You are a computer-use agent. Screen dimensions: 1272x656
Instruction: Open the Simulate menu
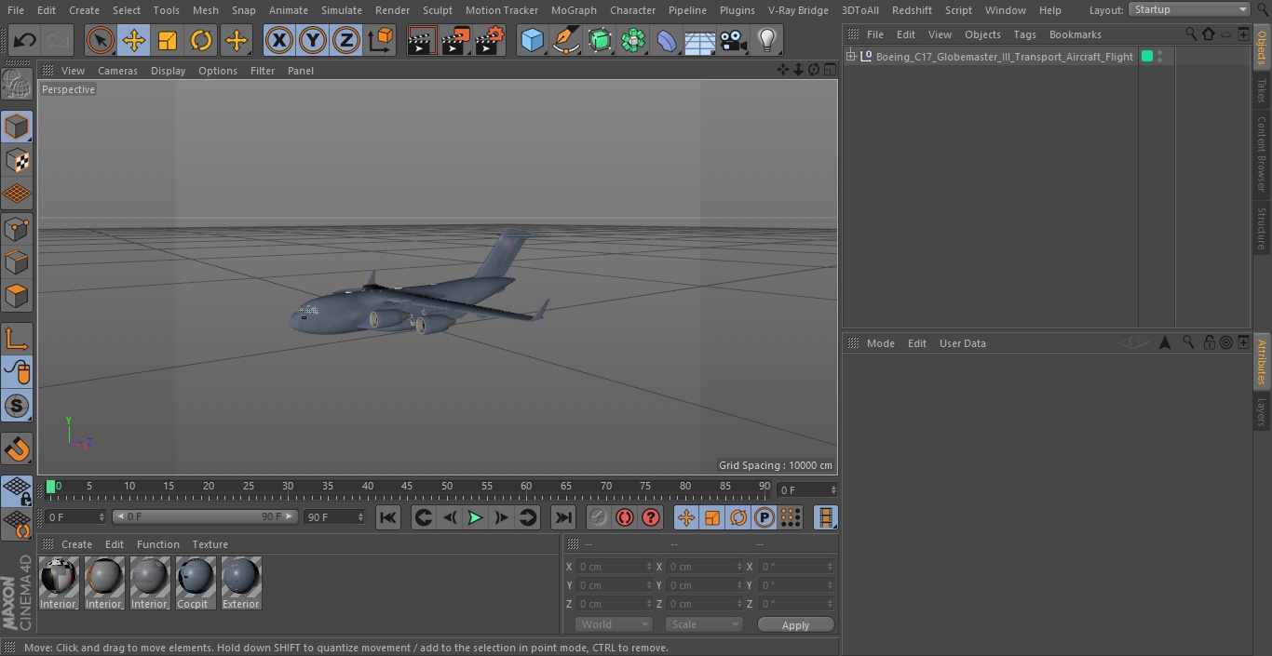(341, 10)
